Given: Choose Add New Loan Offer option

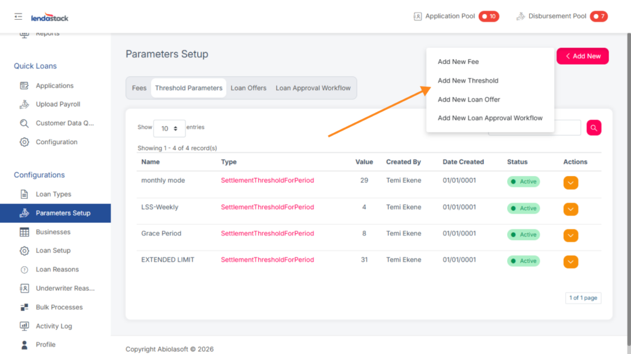Looking at the screenshot, I should coord(468,99).
